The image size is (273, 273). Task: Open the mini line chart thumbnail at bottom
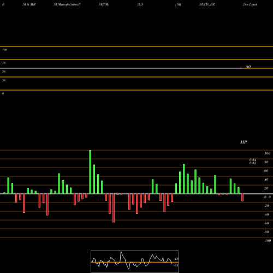click(135, 262)
